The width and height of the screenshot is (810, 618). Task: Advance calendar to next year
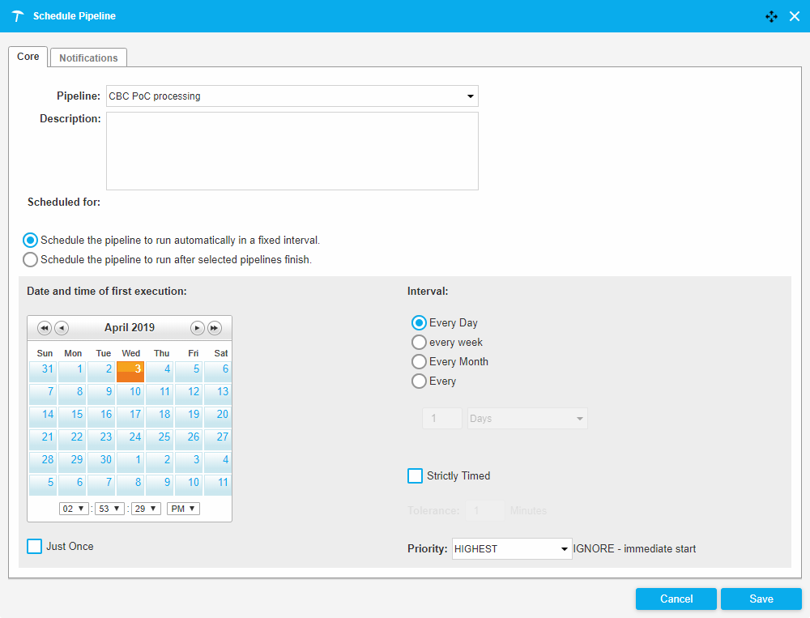[215, 328]
